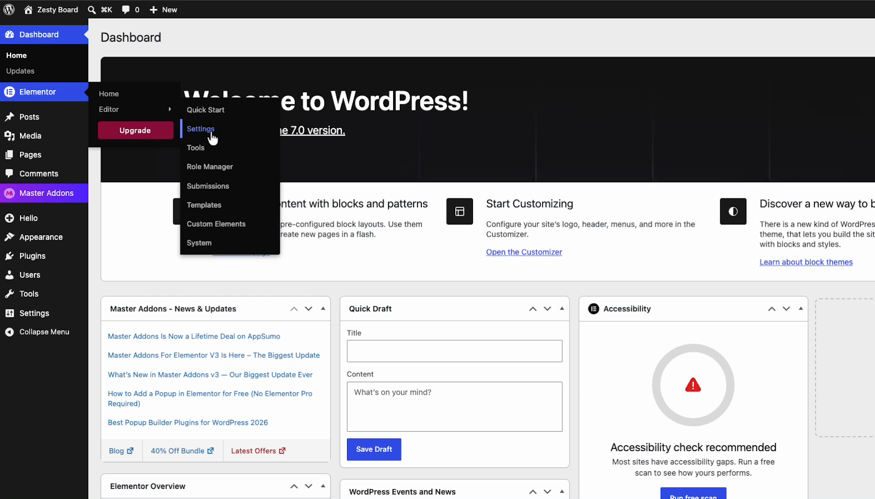Screen dimensions: 875x499
Task: Toggle WordPress Events and News panel
Action: (x=562, y=491)
